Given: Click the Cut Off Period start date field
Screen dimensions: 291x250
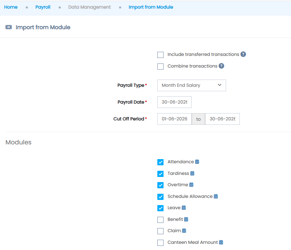Looking at the screenshot, I should coord(175,119).
